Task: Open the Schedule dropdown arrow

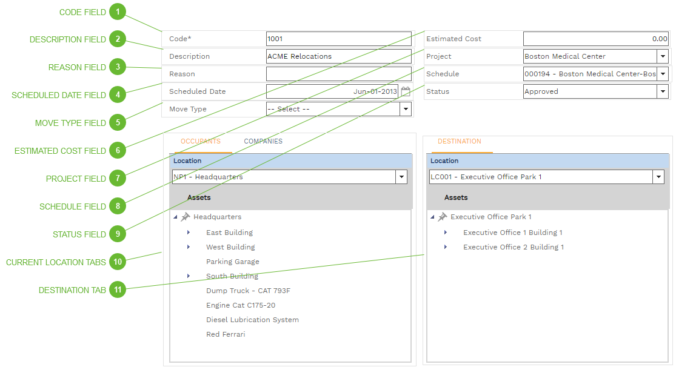Action: click(662, 74)
